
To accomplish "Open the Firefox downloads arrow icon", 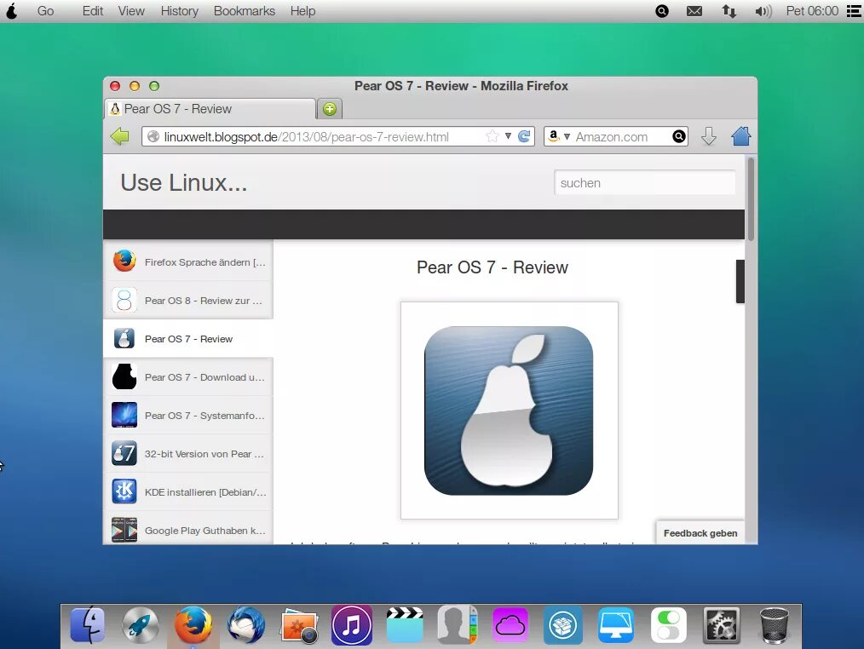I will tap(709, 136).
